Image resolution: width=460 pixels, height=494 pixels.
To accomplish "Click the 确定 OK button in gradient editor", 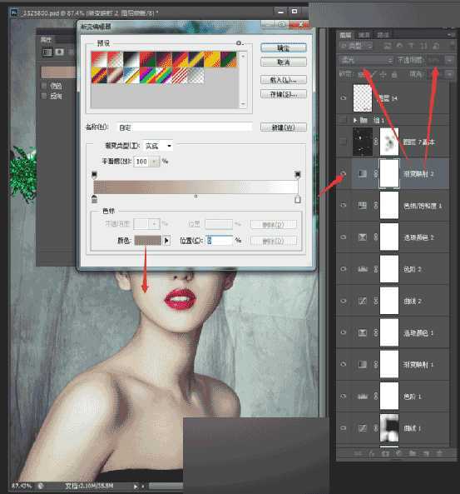I will coord(284,48).
